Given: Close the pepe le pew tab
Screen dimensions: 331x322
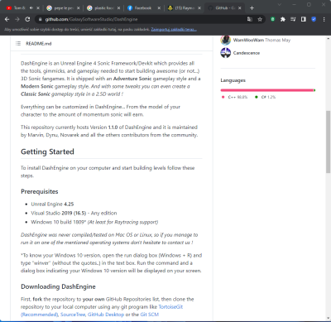Looking at the screenshot, I should (79, 8).
